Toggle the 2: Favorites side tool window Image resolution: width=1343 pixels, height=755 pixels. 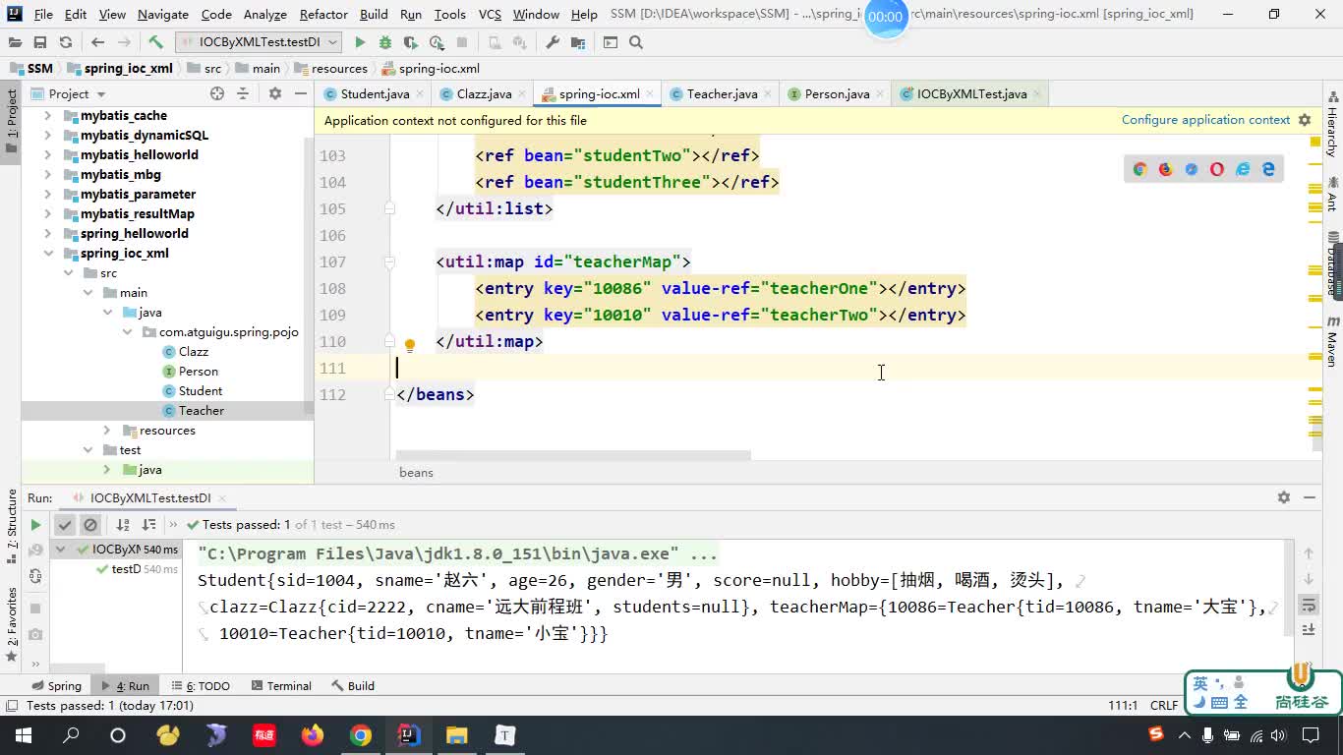pos(11,624)
